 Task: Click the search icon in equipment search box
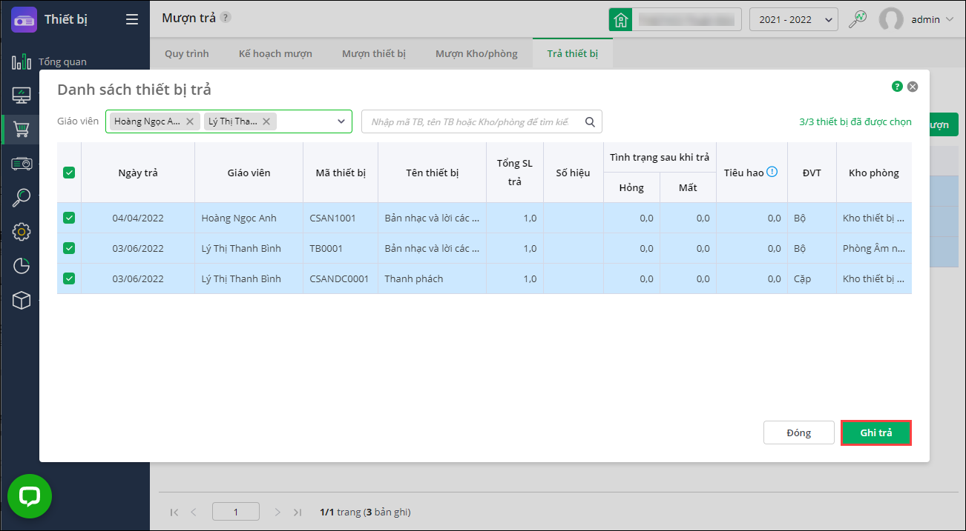[590, 121]
